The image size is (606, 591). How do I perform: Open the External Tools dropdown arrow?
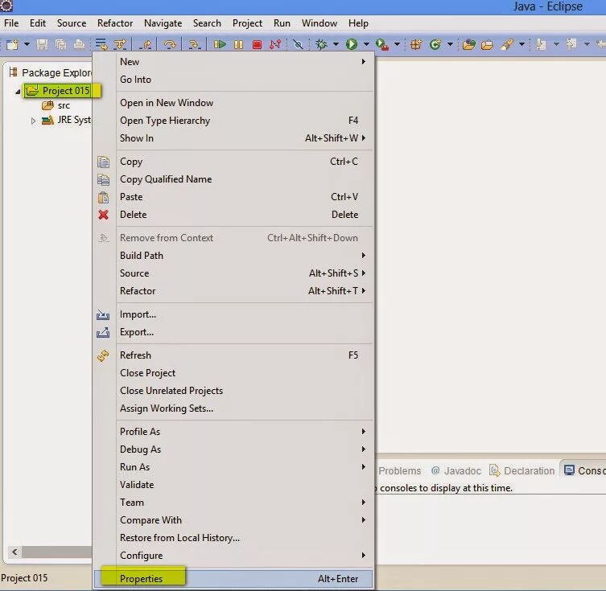[x=397, y=44]
